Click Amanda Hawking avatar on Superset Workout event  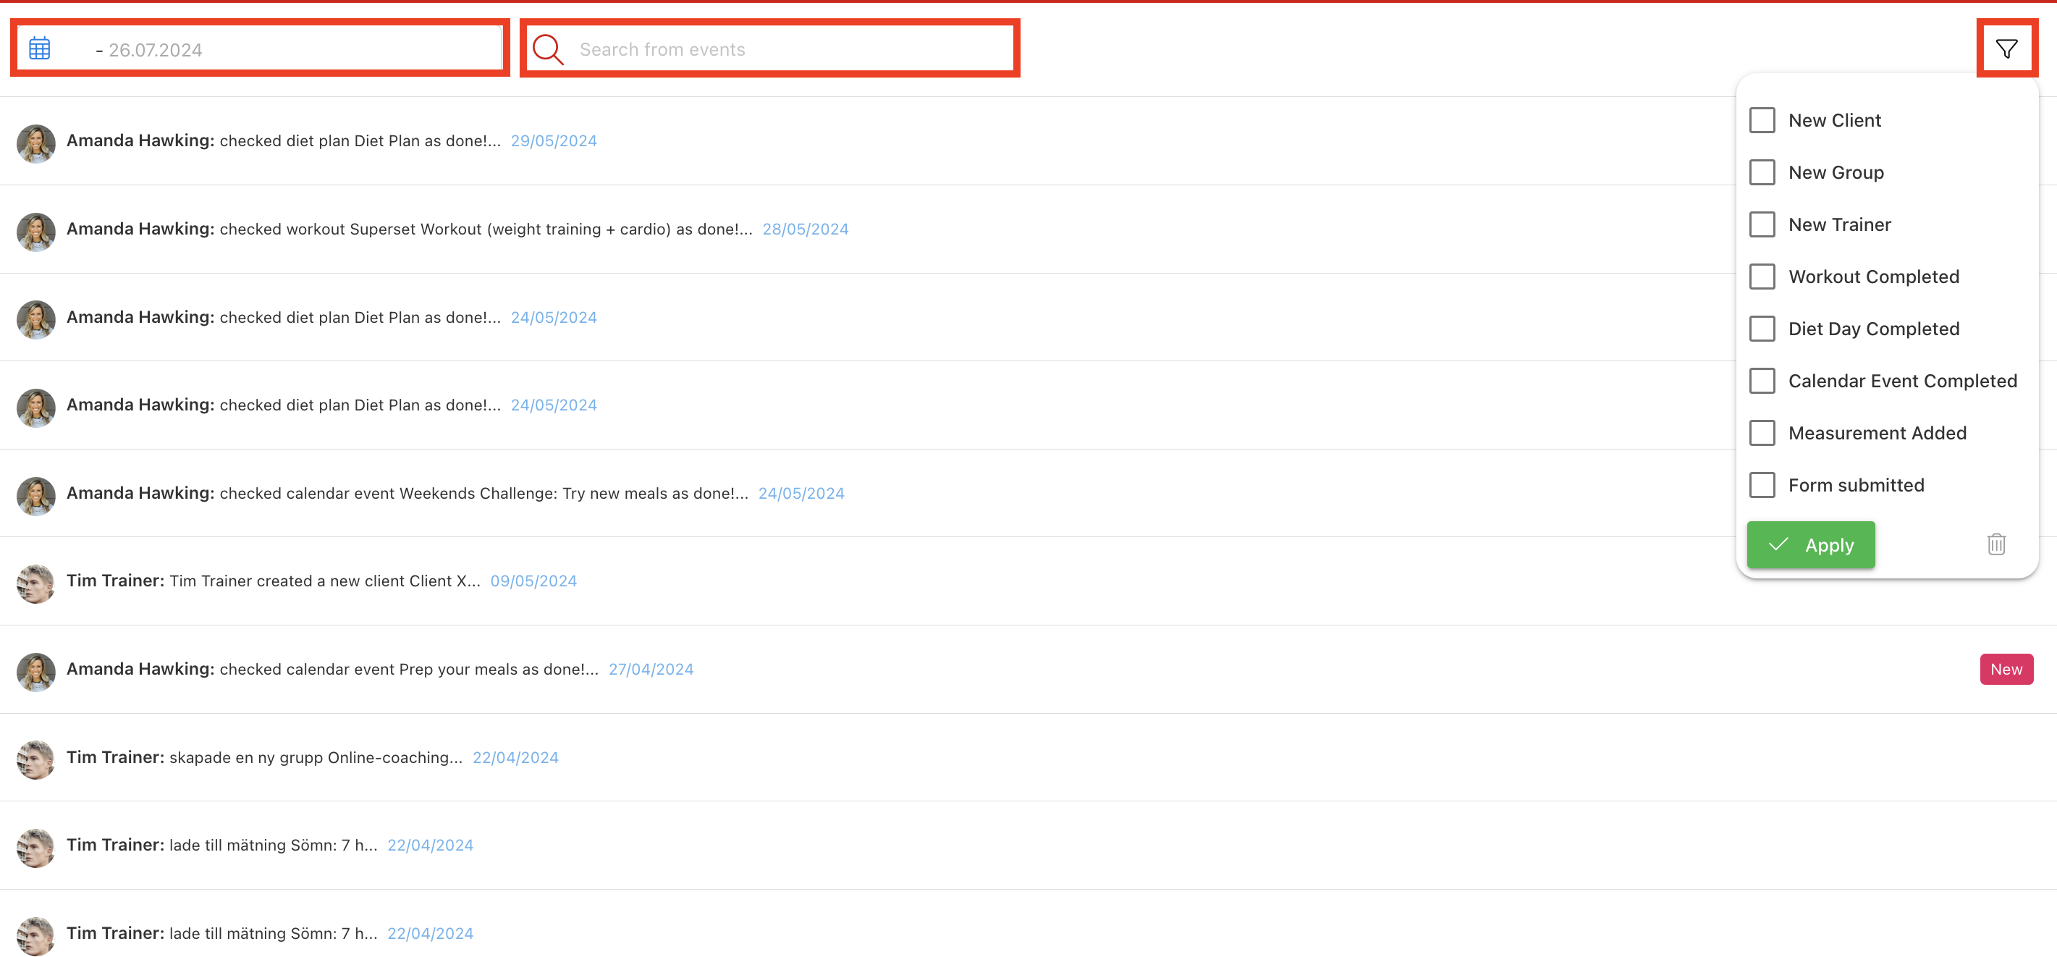pos(36,231)
